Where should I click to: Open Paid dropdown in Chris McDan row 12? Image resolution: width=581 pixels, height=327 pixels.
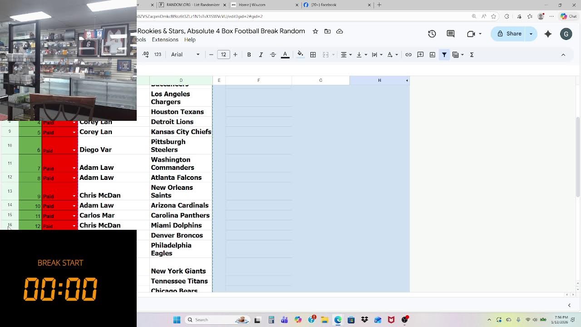[x=74, y=226]
